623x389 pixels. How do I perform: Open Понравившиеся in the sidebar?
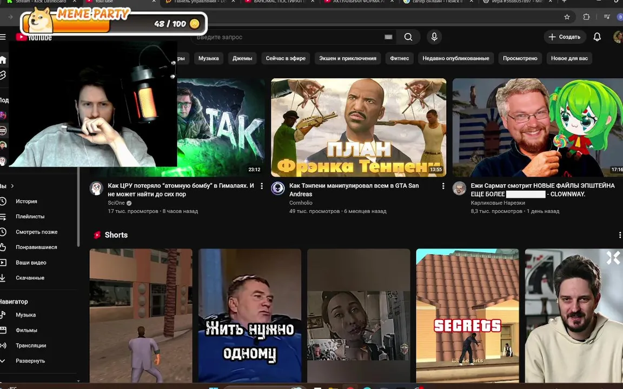pos(36,247)
